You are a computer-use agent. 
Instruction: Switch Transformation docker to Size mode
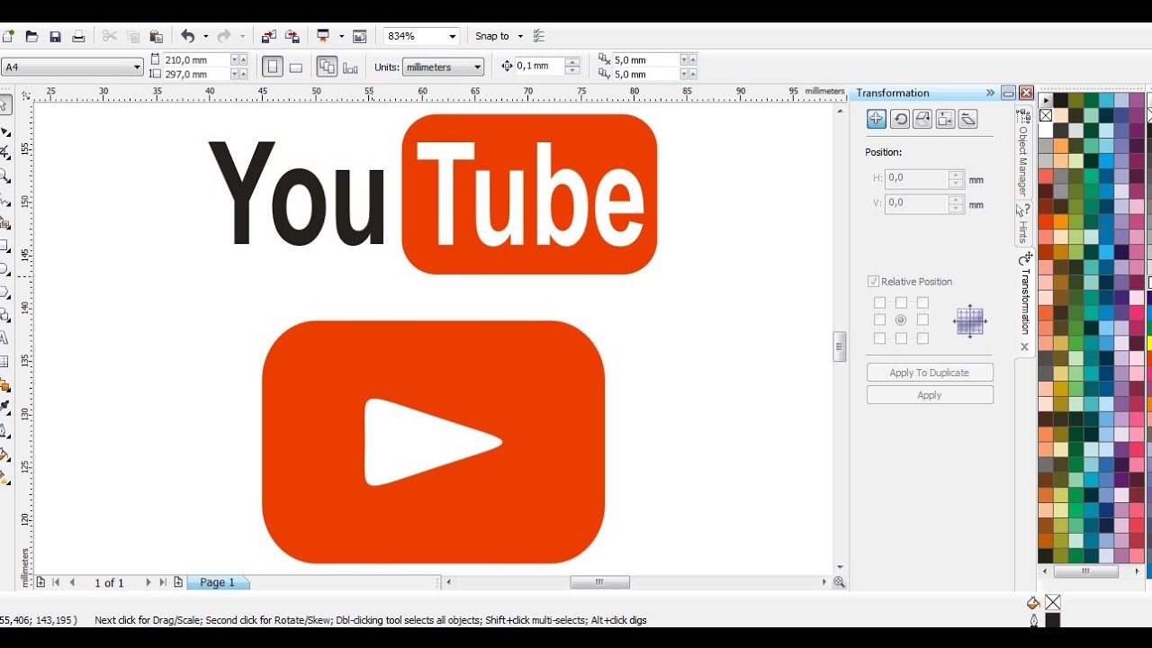(945, 119)
